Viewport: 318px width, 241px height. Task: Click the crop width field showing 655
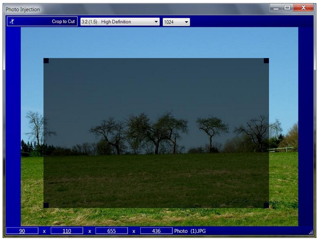tap(111, 231)
